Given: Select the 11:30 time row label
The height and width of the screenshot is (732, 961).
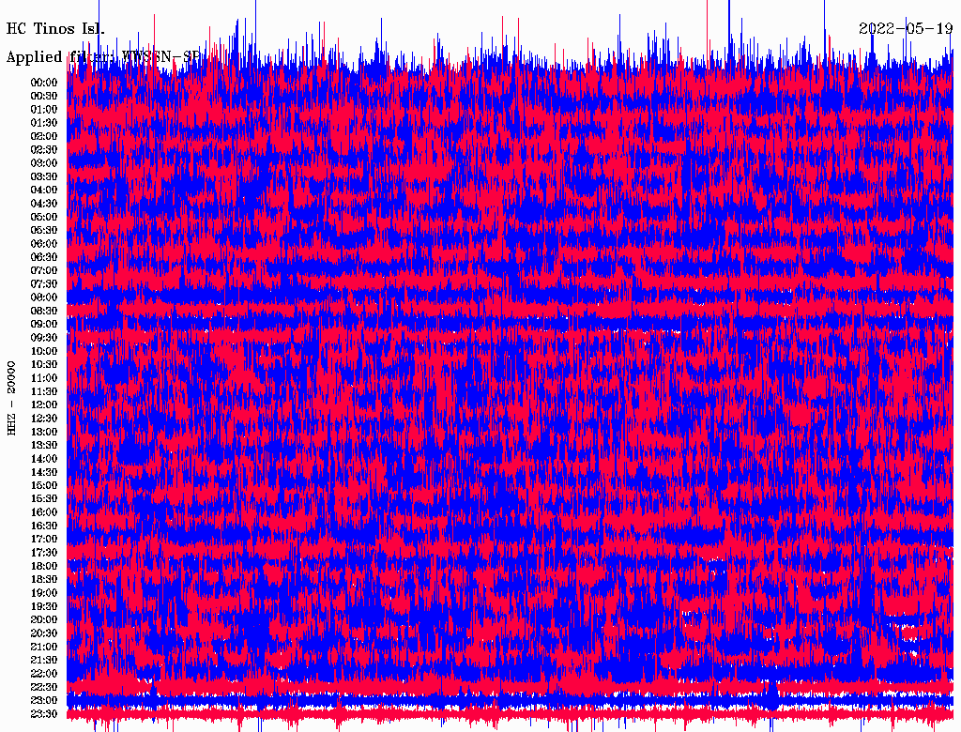Looking at the screenshot, I should point(44,391).
